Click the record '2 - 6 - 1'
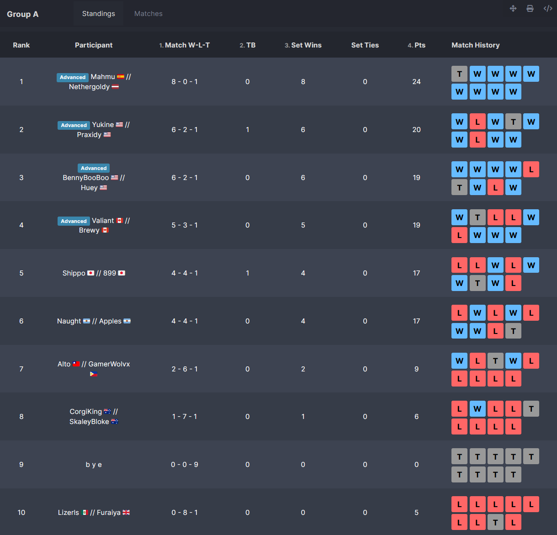557x535 pixels. point(185,369)
